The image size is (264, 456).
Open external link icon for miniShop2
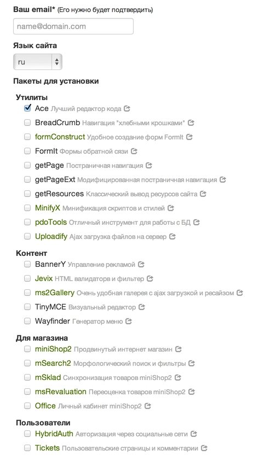[x=179, y=349]
